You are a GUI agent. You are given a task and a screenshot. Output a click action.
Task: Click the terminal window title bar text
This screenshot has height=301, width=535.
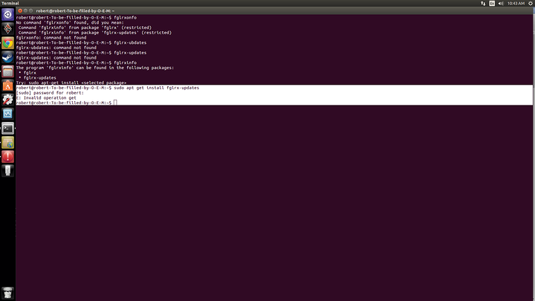[x=75, y=11]
